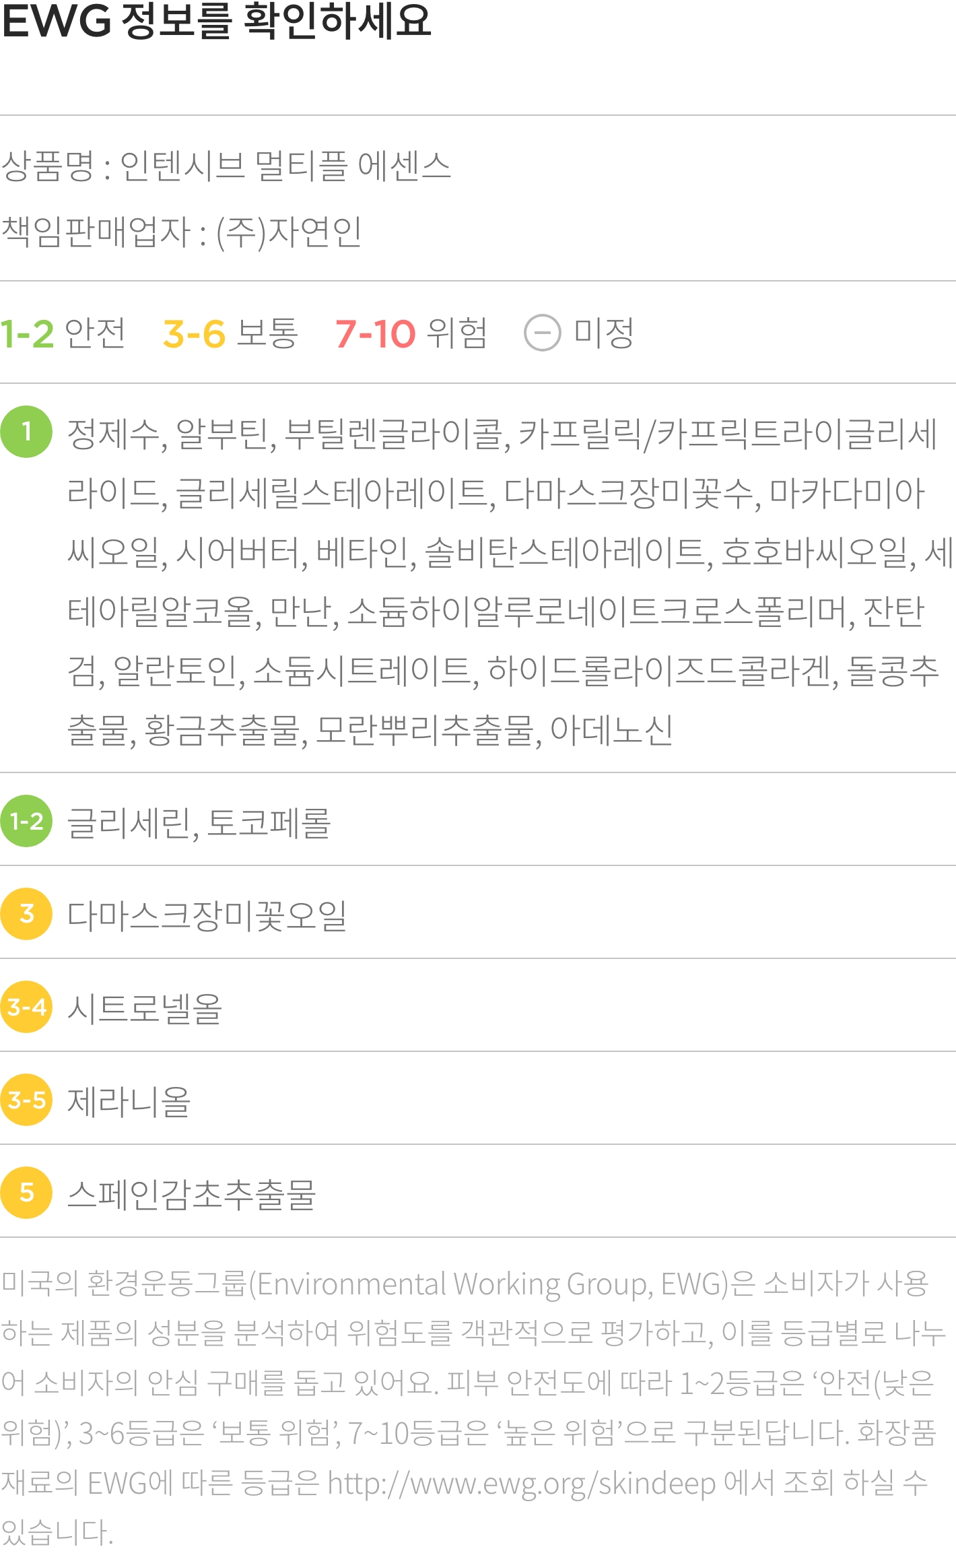Screen dimensions: 956x1553
Task: Click the green grade 1 badge
Action: click(26, 432)
